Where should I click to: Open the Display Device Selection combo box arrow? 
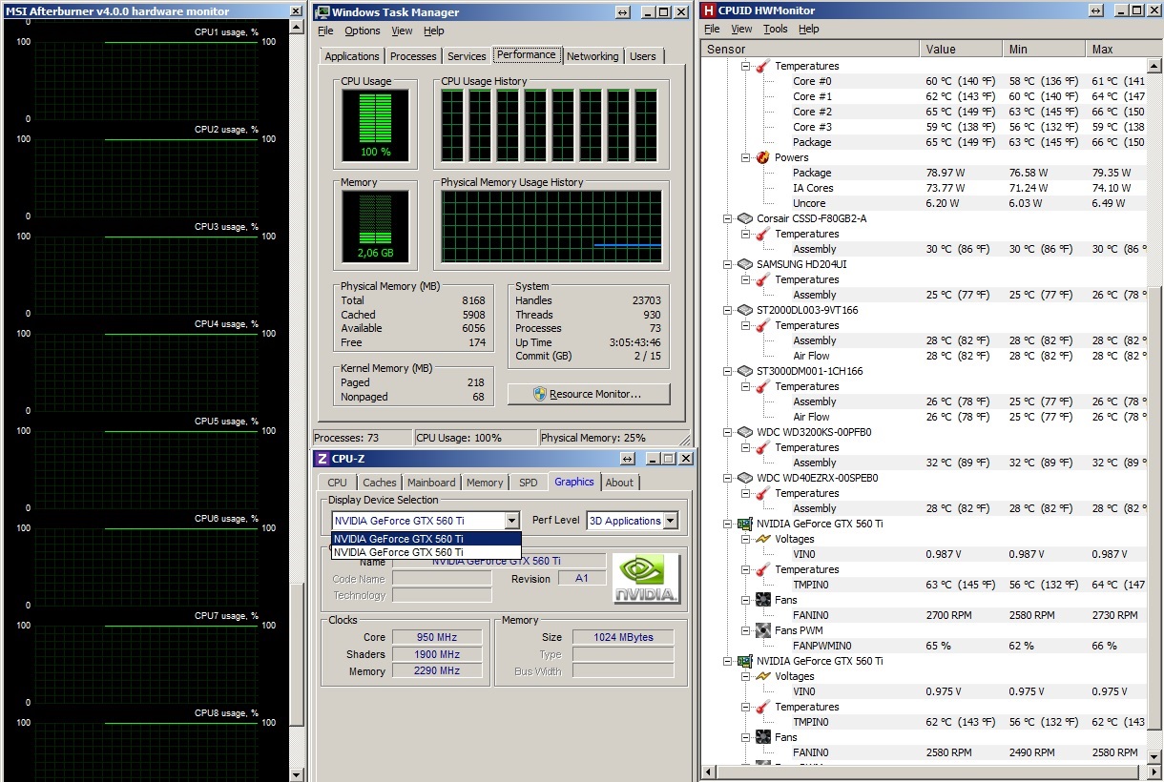pyautogui.click(x=511, y=521)
